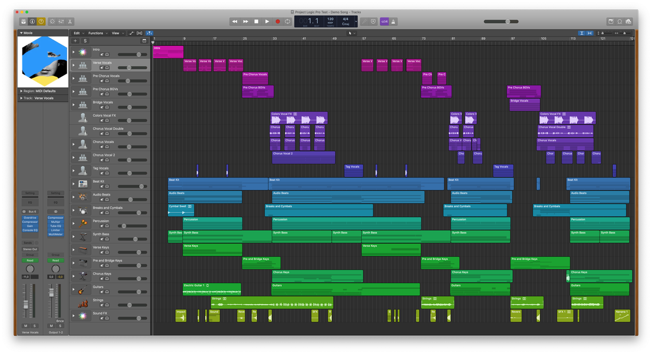Select the Nanana 1 region on Sound FX track
The image size is (652, 354).
(622, 316)
